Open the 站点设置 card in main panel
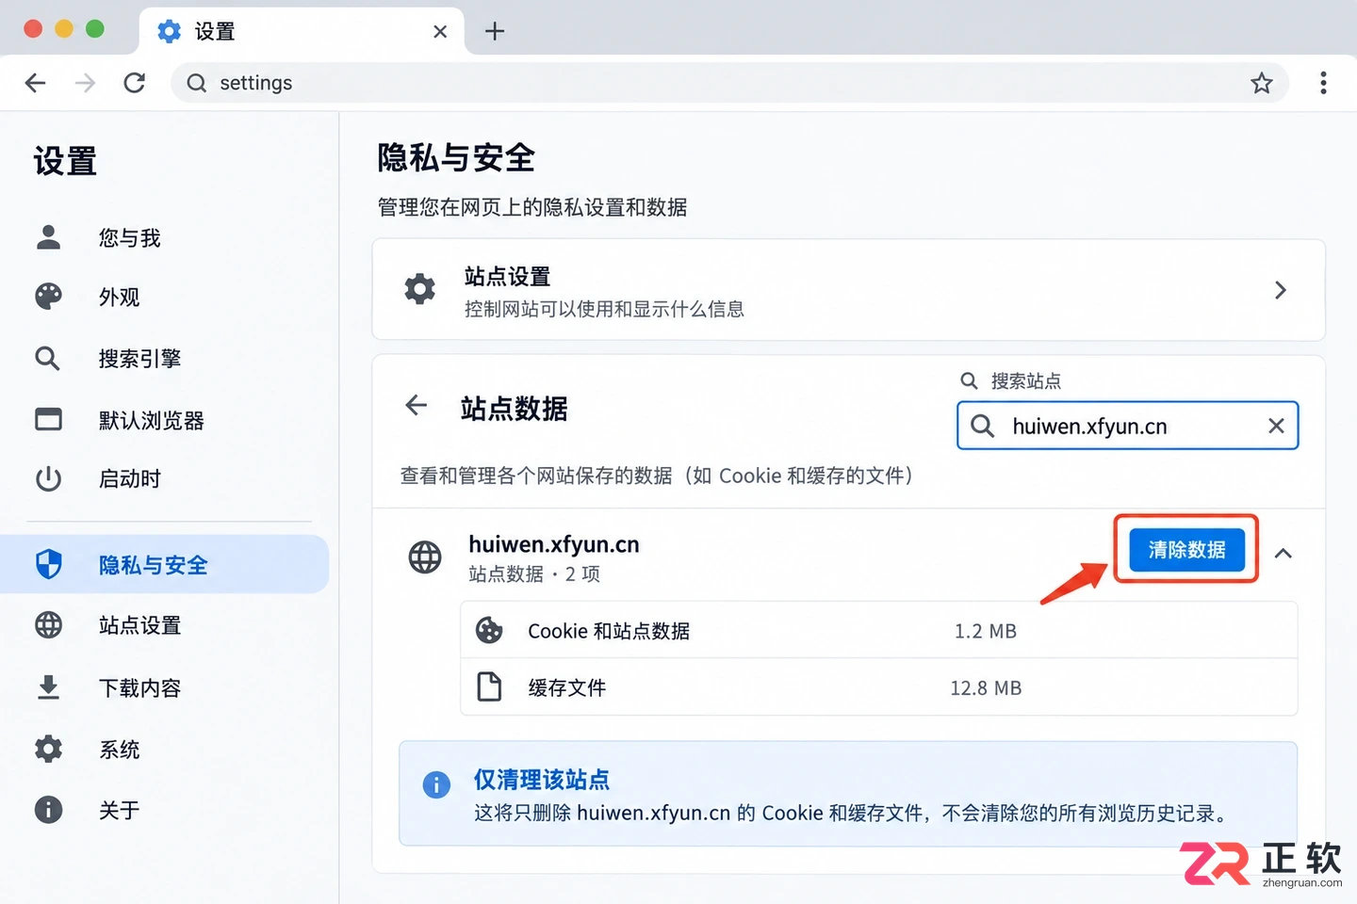1357x904 pixels. click(848, 290)
